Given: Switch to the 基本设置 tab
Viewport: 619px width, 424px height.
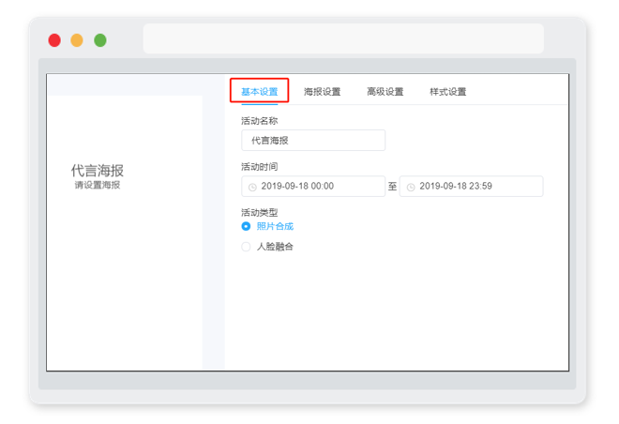Looking at the screenshot, I should pyautogui.click(x=260, y=92).
